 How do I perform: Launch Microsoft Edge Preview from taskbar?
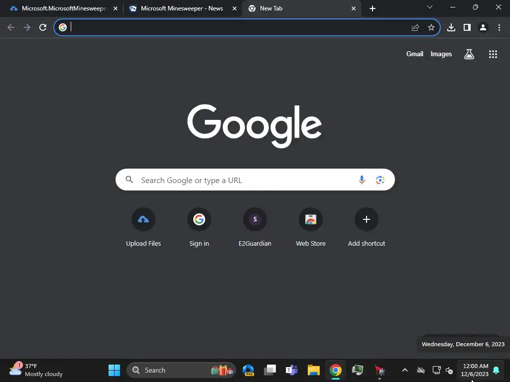point(248,370)
